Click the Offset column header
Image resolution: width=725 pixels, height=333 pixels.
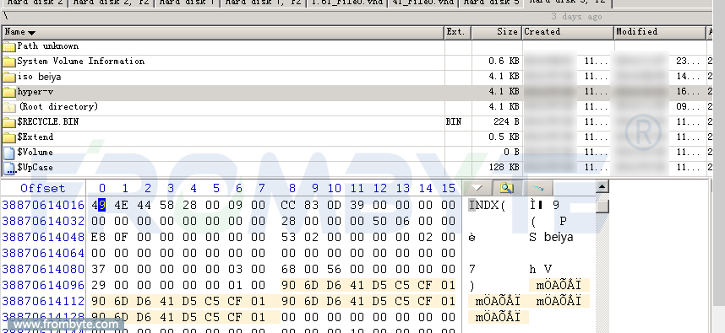pos(42,188)
